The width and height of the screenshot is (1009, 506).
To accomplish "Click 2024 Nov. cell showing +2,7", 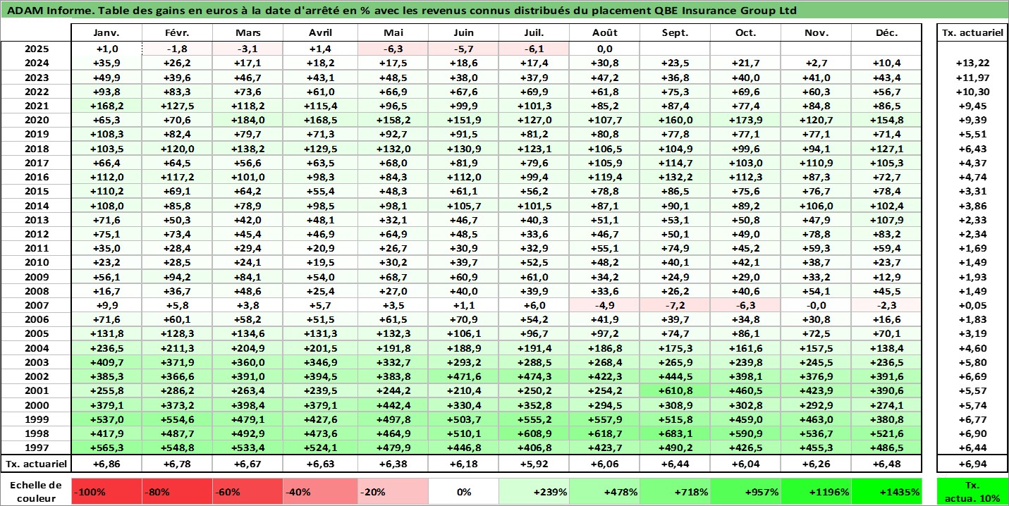I will click(816, 63).
